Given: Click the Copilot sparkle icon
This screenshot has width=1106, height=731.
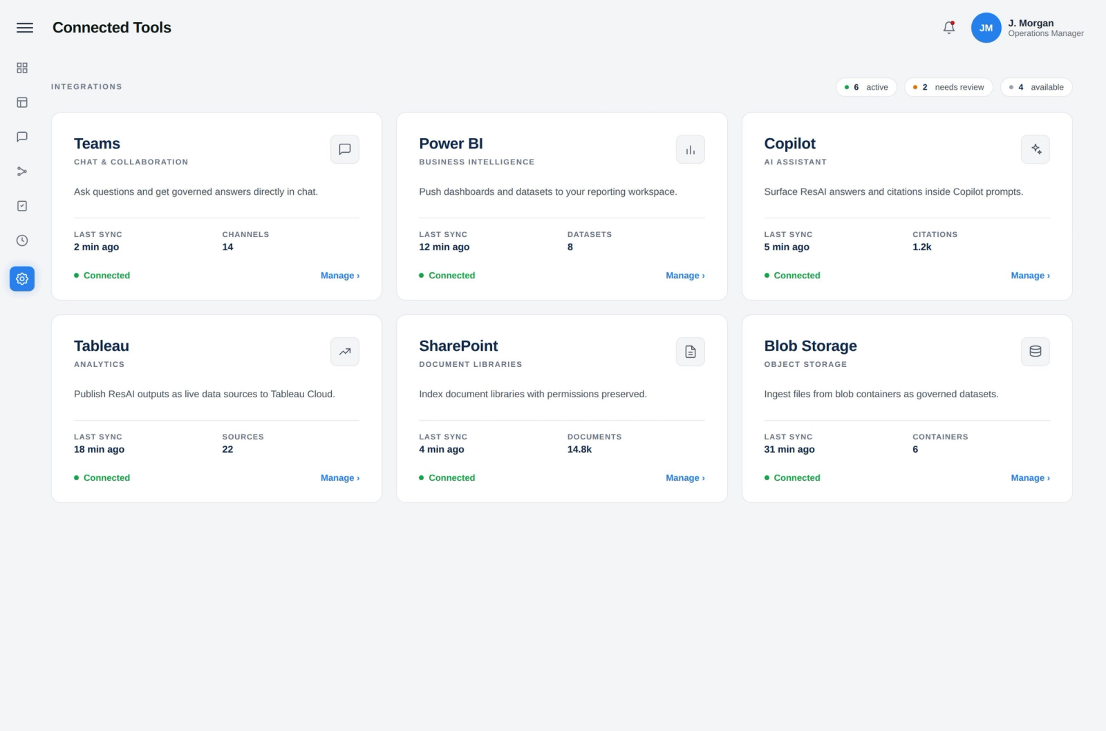Looking at the screenshot, I should point(1035,149).
